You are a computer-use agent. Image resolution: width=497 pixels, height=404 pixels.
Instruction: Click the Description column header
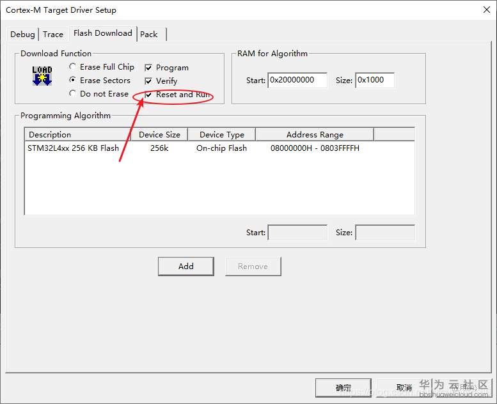coord(77,135)
